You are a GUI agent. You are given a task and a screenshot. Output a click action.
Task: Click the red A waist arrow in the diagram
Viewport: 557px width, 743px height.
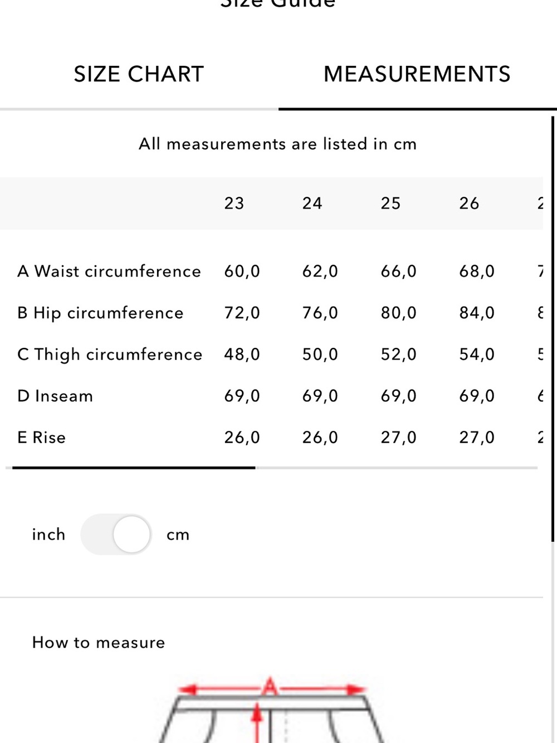click(271, 688)
